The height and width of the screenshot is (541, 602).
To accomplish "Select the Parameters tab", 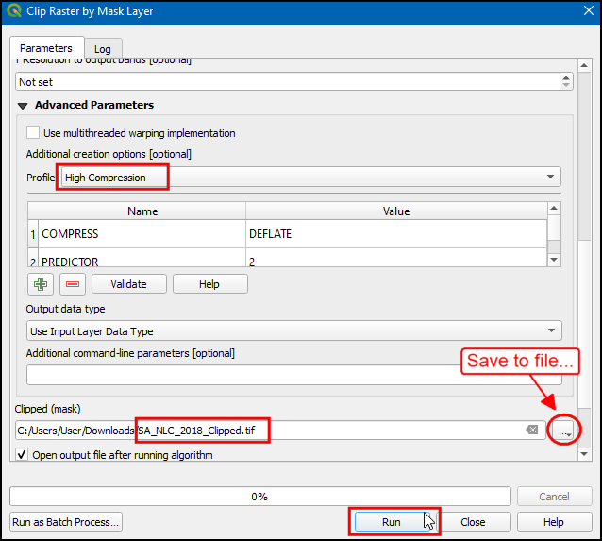I will (45, 48).
